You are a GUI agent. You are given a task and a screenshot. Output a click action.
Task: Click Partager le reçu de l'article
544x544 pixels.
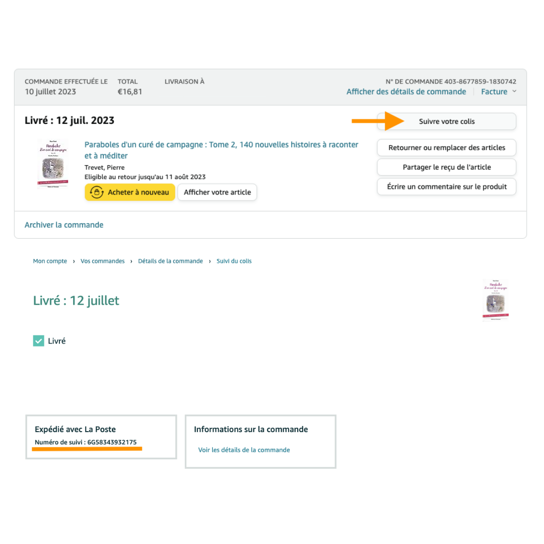pyautogui.click(x=446, y=167)
